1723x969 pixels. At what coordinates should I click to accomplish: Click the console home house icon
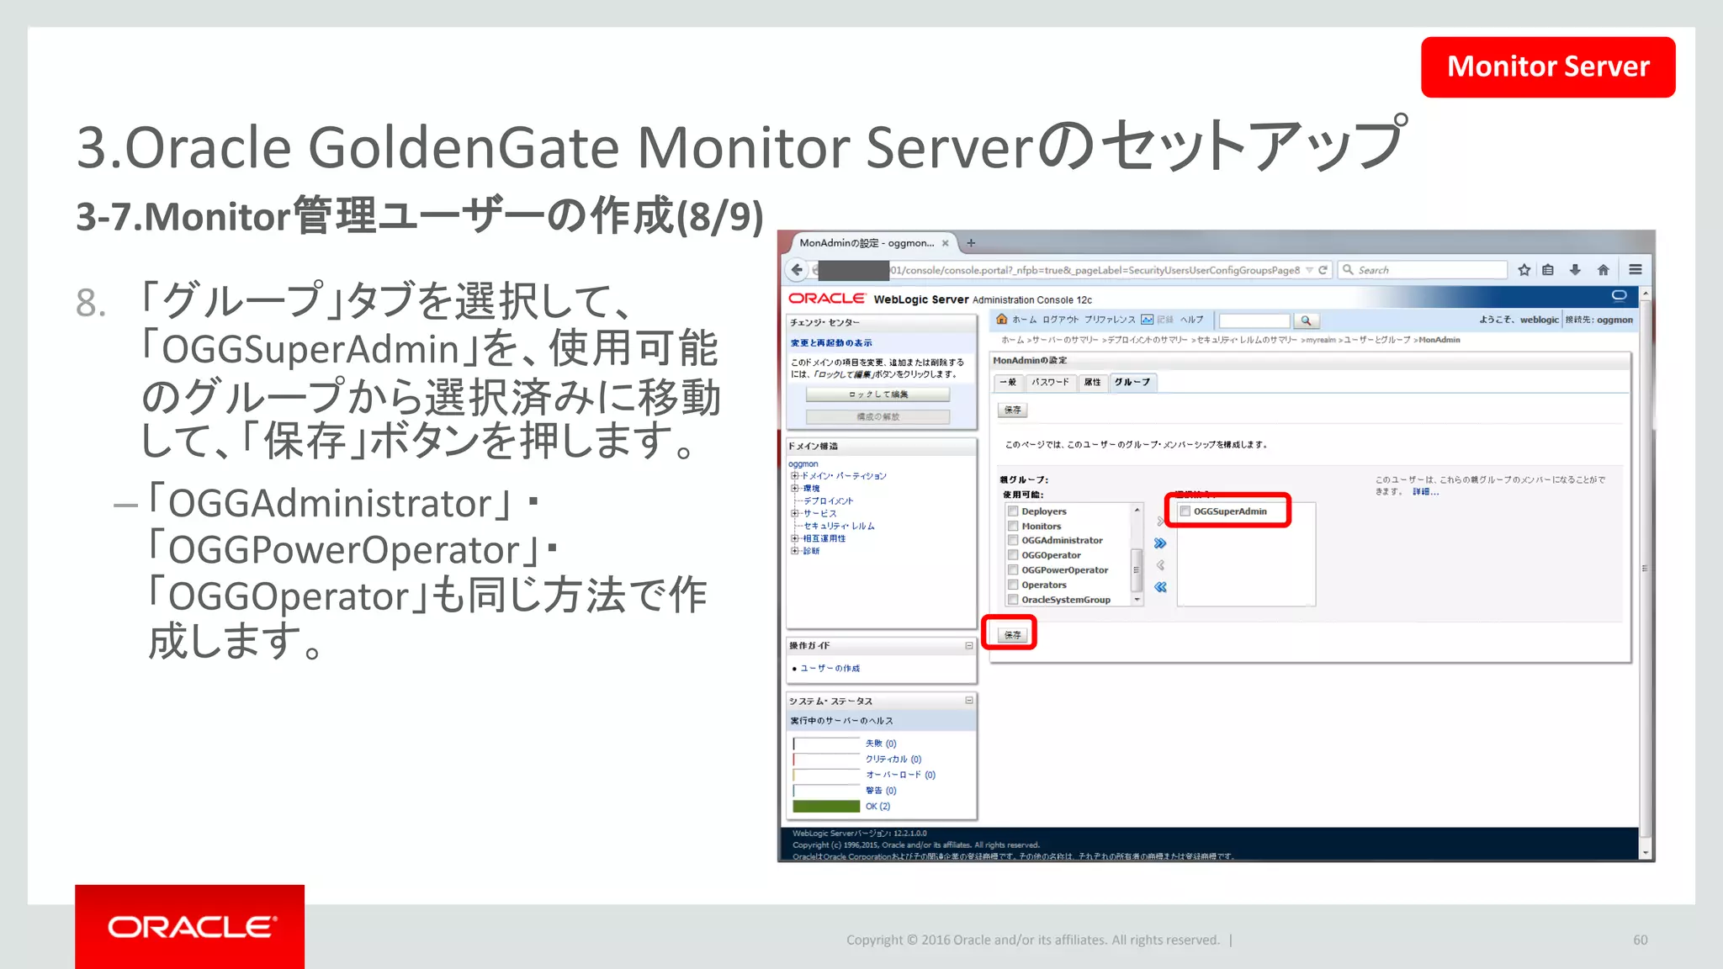tap(1001, 320)
